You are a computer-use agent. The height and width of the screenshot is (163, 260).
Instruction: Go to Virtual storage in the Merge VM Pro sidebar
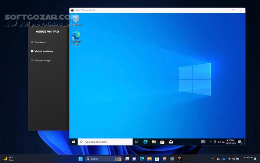(x=42, y=61)
